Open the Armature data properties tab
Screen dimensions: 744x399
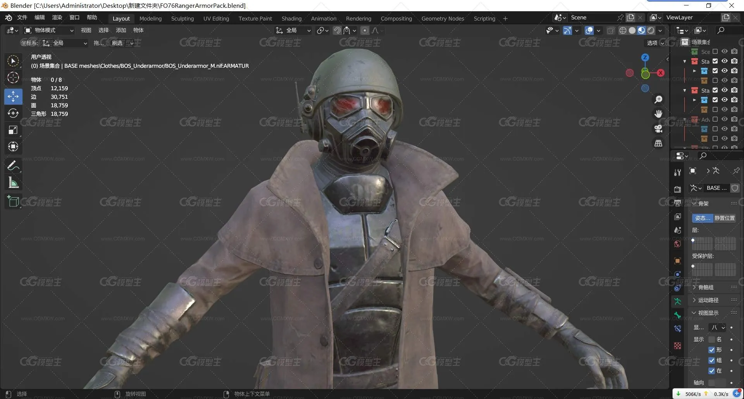click(x=677, y=301)
